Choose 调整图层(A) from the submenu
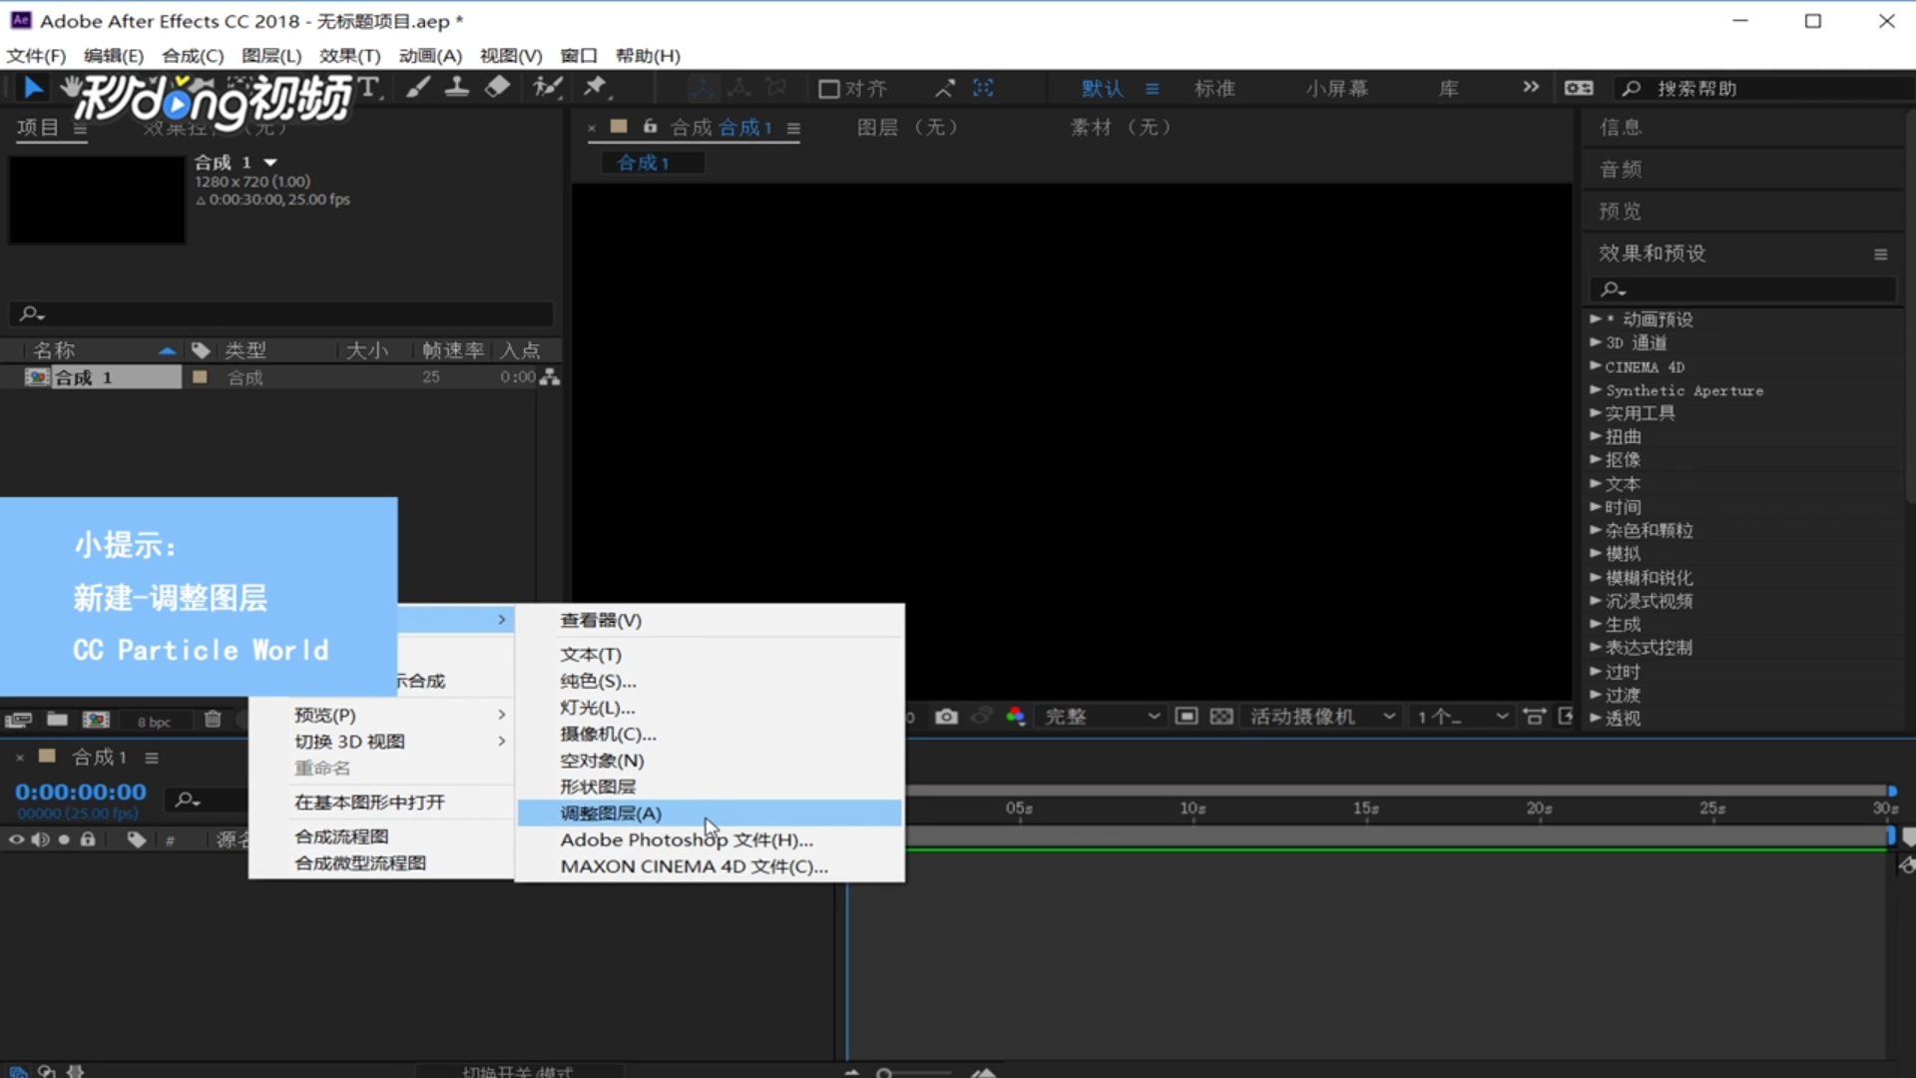 [x=611, y=813]
